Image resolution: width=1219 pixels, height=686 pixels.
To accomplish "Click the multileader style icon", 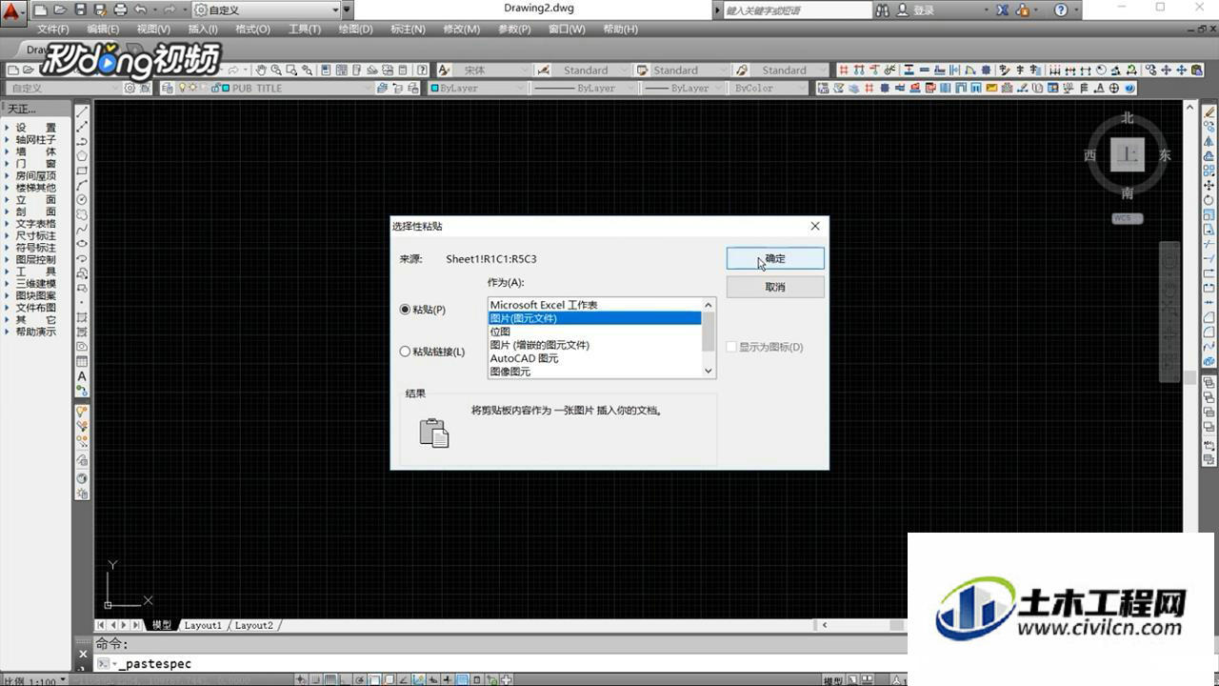I will [x=741, y=71].
